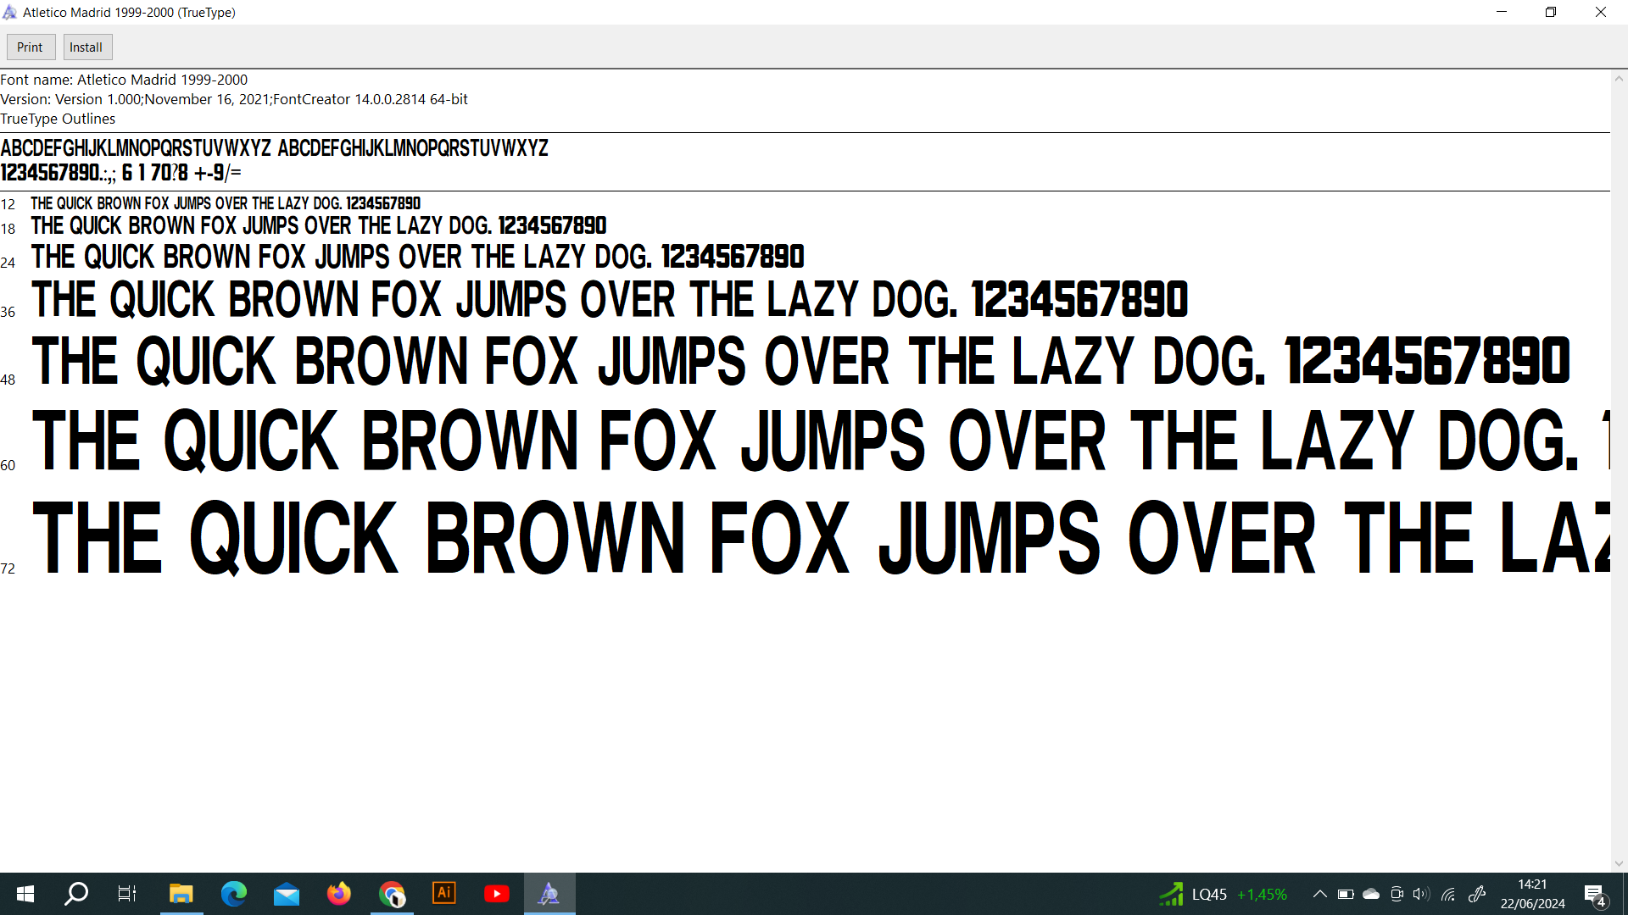Open Firefox from the taskbar
This screenshot has height=915, width=1628.
point(339,894)
